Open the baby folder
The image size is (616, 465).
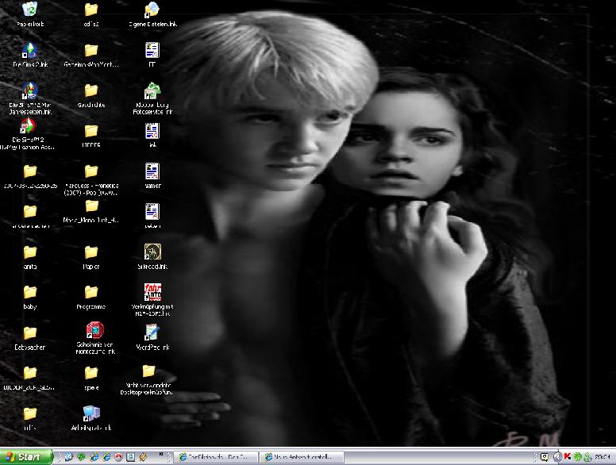point(30,292)
